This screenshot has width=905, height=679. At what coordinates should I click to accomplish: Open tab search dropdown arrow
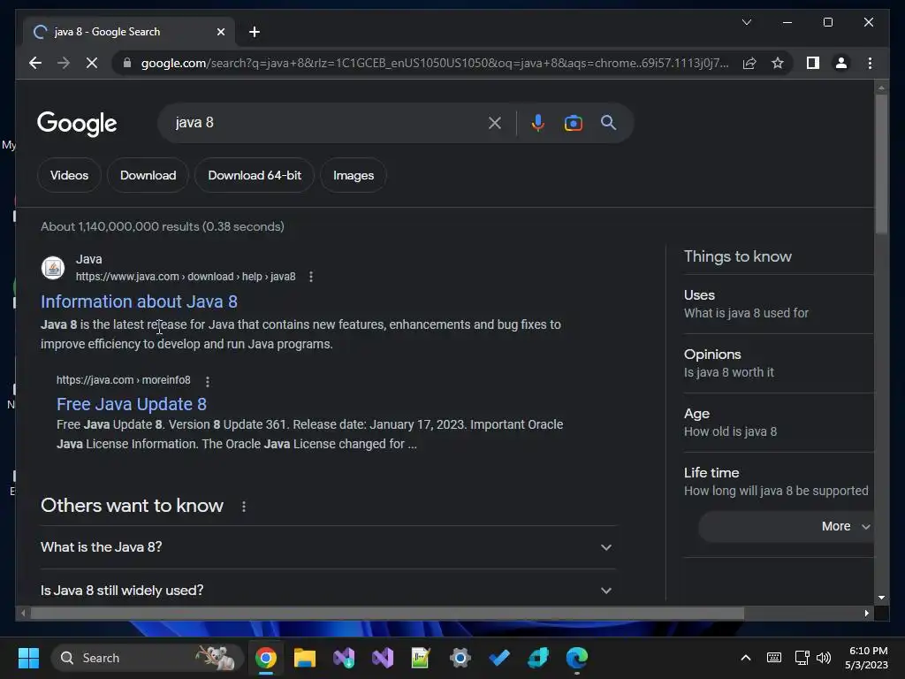(746, 22)
